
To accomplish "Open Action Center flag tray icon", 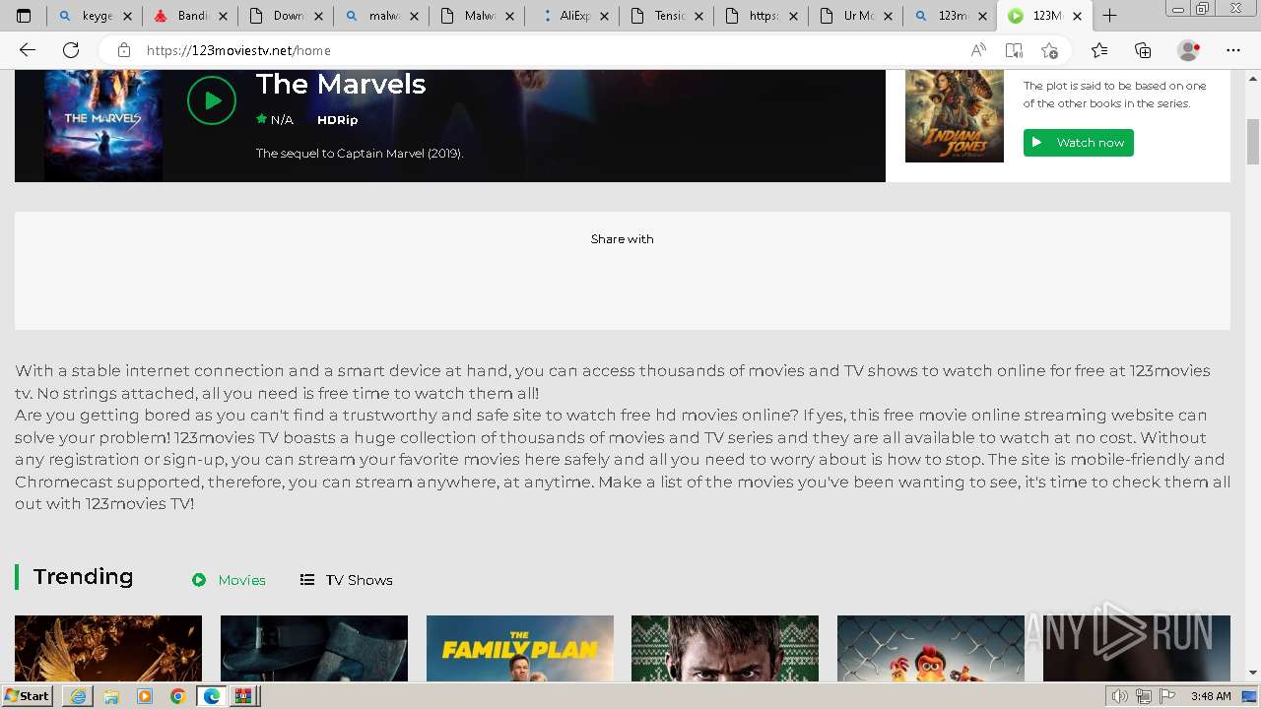I will click(x=1167, y=696).
